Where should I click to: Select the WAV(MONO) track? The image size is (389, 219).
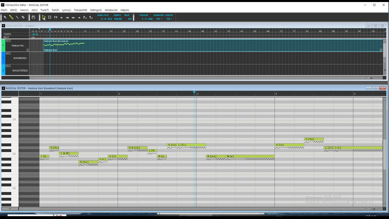[20, 58]
